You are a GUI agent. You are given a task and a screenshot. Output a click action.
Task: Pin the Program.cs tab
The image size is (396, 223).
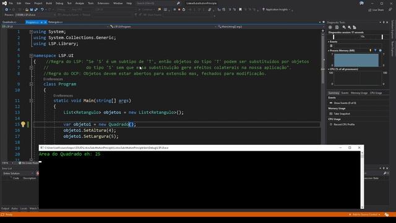[41, 22]
